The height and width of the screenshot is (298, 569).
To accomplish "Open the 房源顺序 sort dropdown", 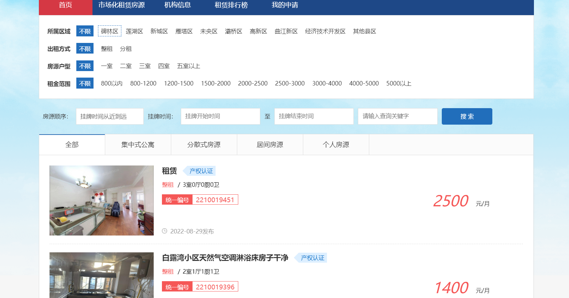I will pos(110,116).
